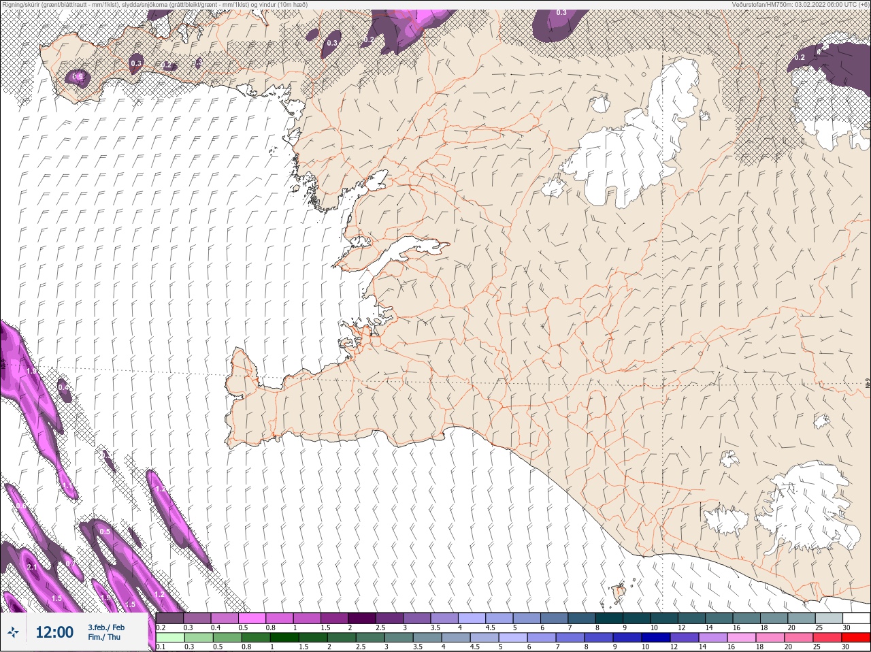Select bottom legend swatch between 3 and 3.5
This screenshot has width=871, height=652.
398,638
